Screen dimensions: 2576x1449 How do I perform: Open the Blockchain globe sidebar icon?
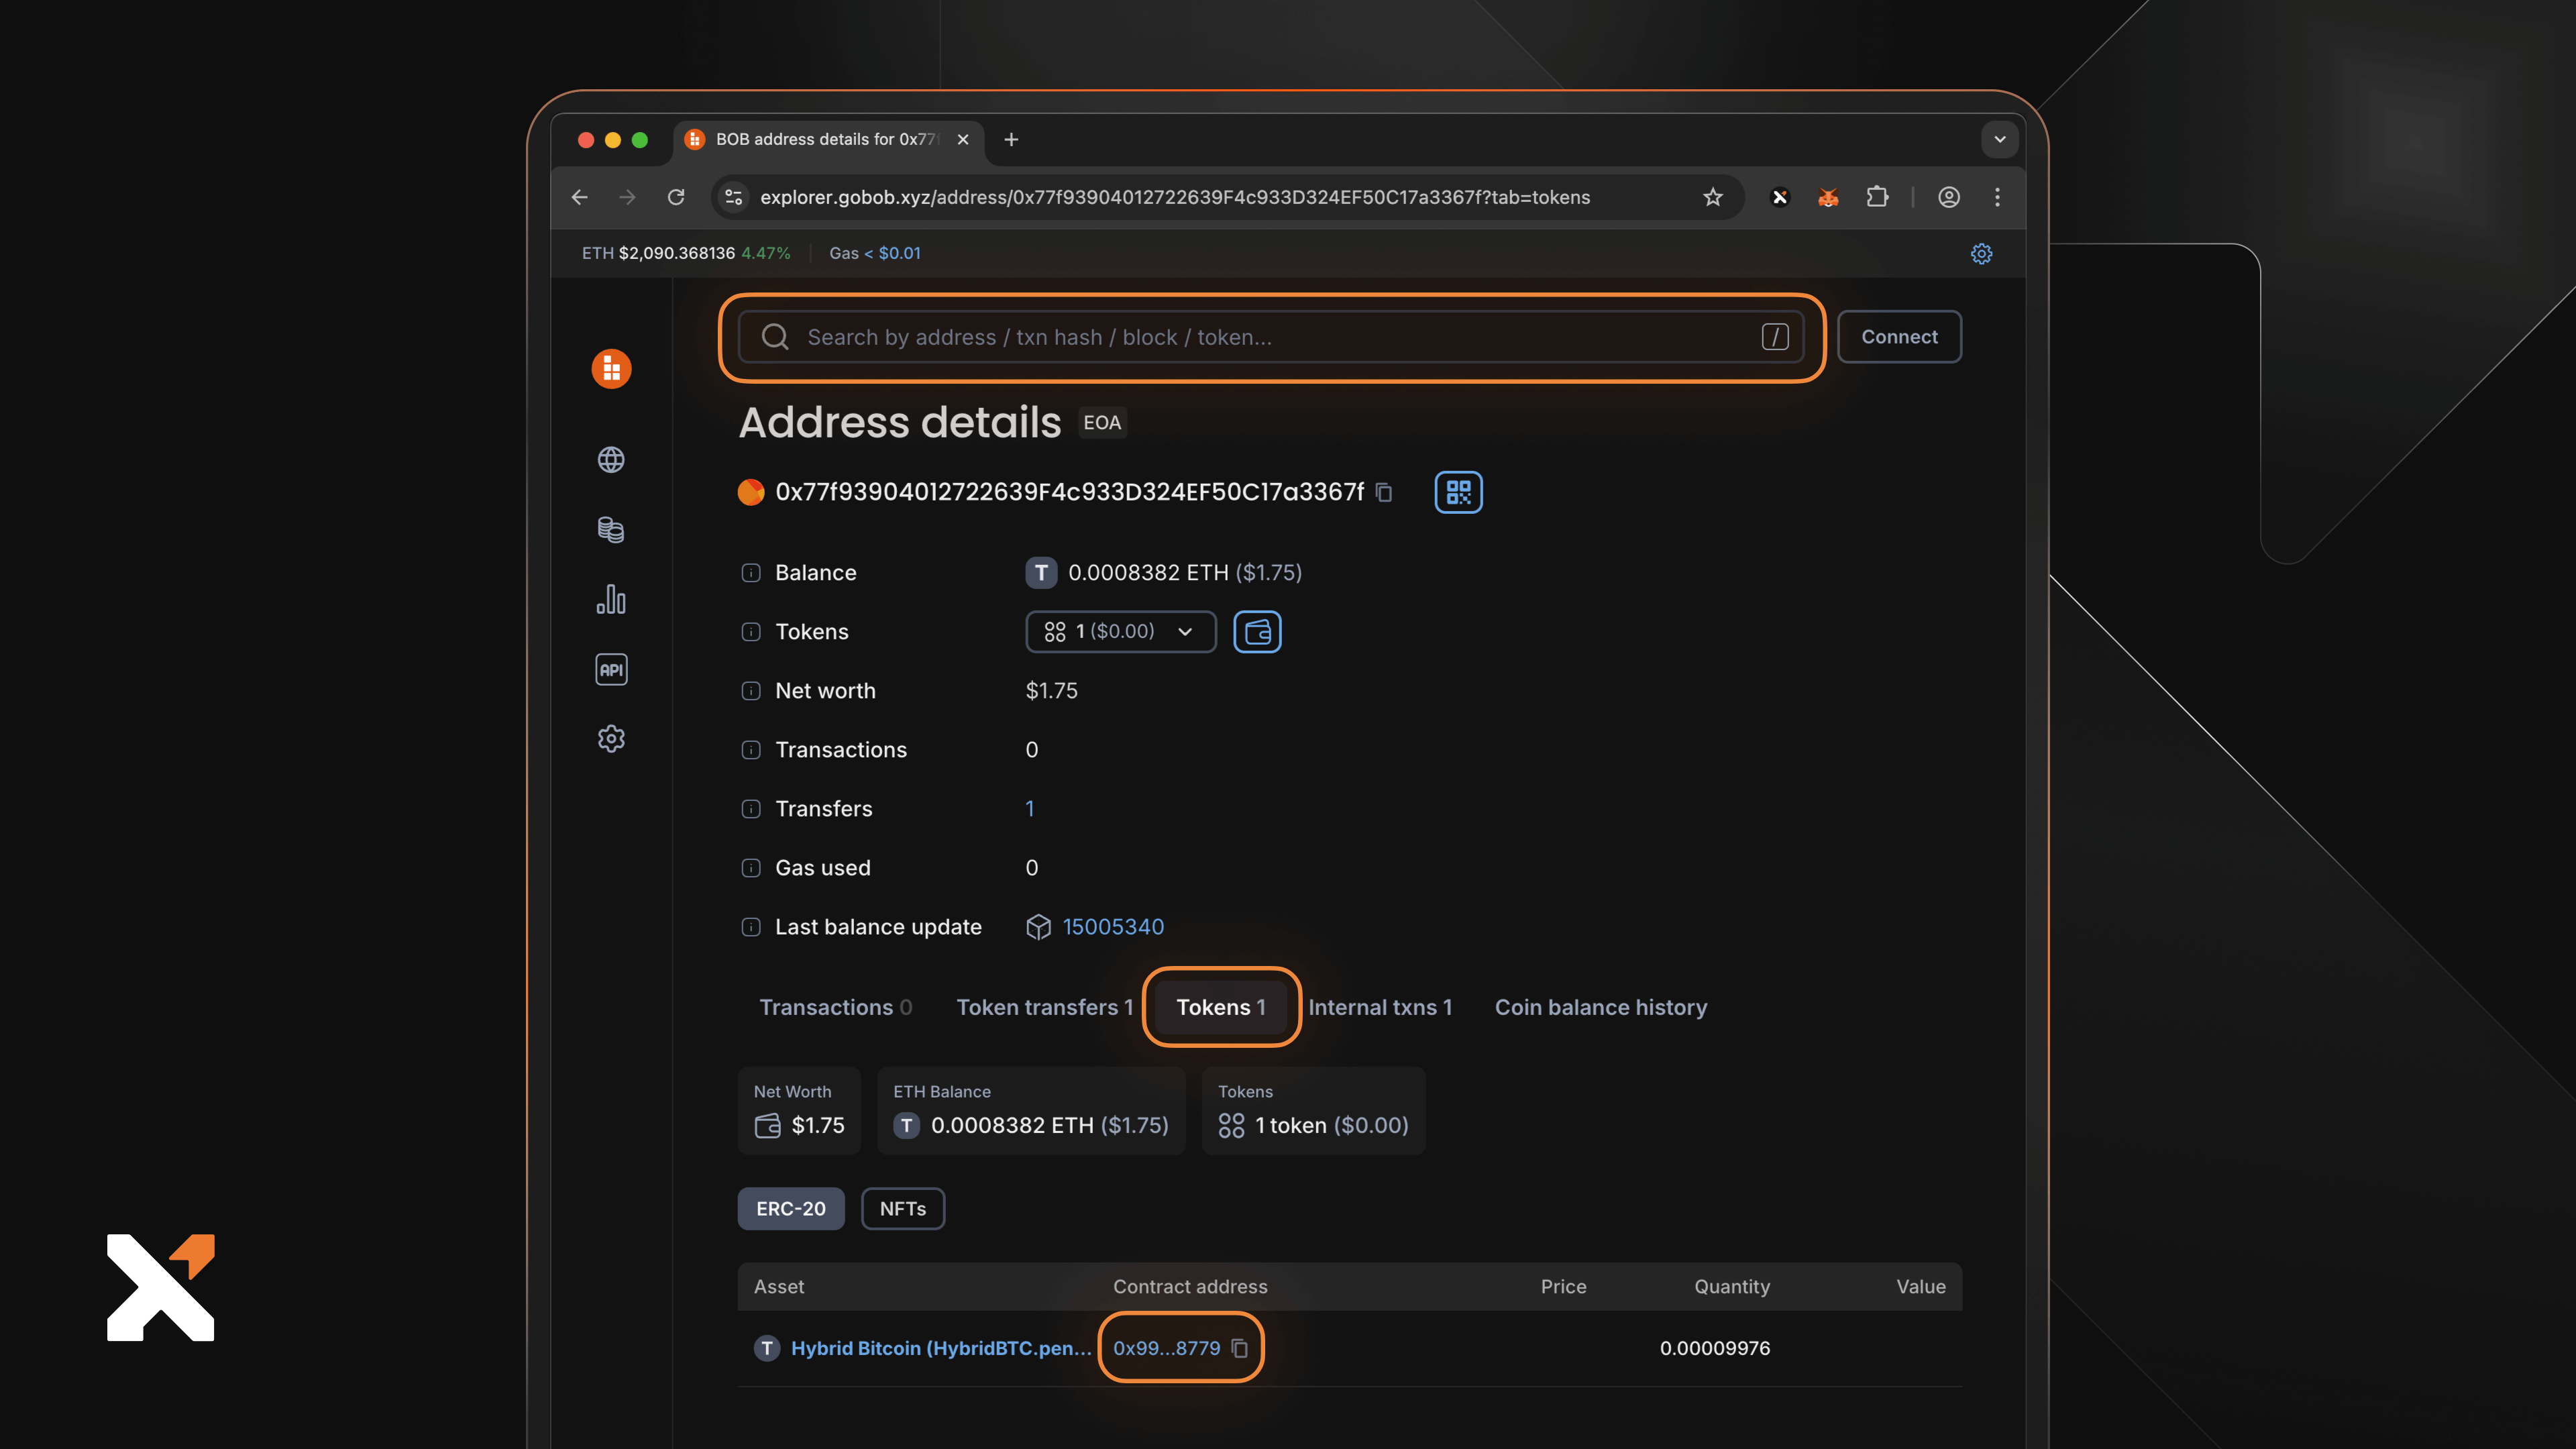coord(611,459)
